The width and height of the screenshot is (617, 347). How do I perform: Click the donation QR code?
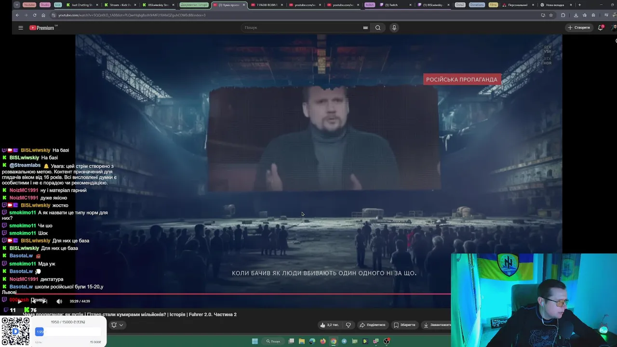[15, 331]
